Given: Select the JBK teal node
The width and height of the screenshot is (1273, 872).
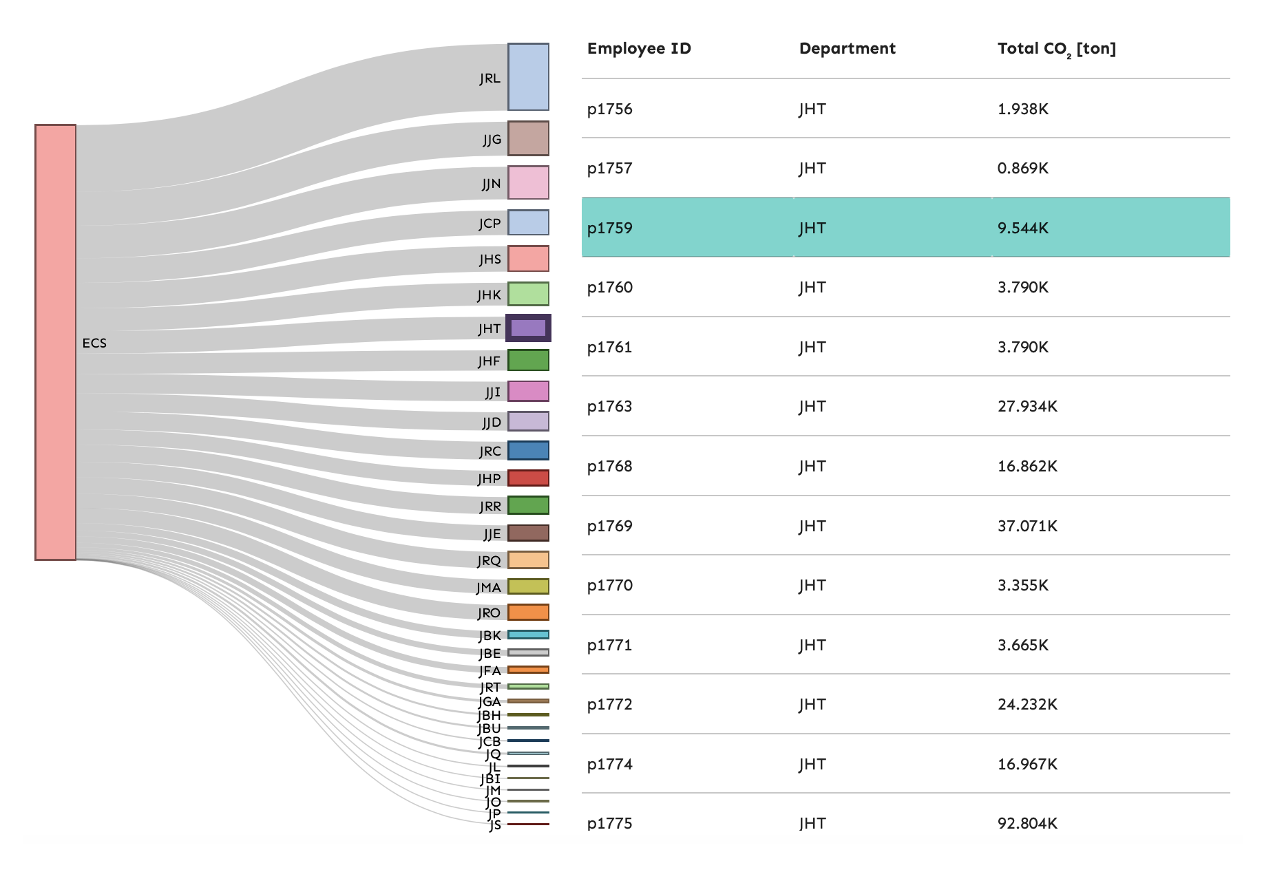Looking at the screenshot, I should point(528,635).
